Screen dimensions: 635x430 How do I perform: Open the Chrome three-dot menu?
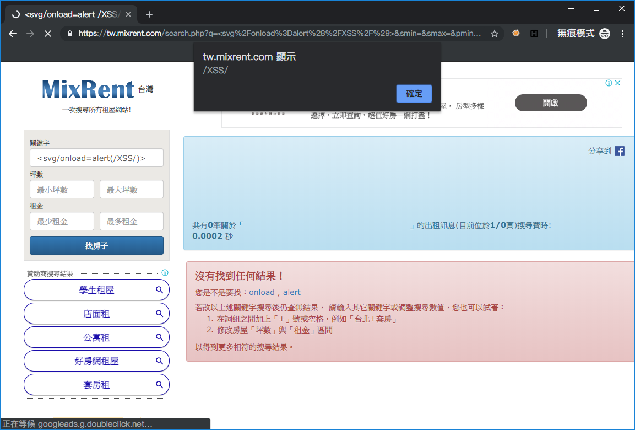pos(622,34)
